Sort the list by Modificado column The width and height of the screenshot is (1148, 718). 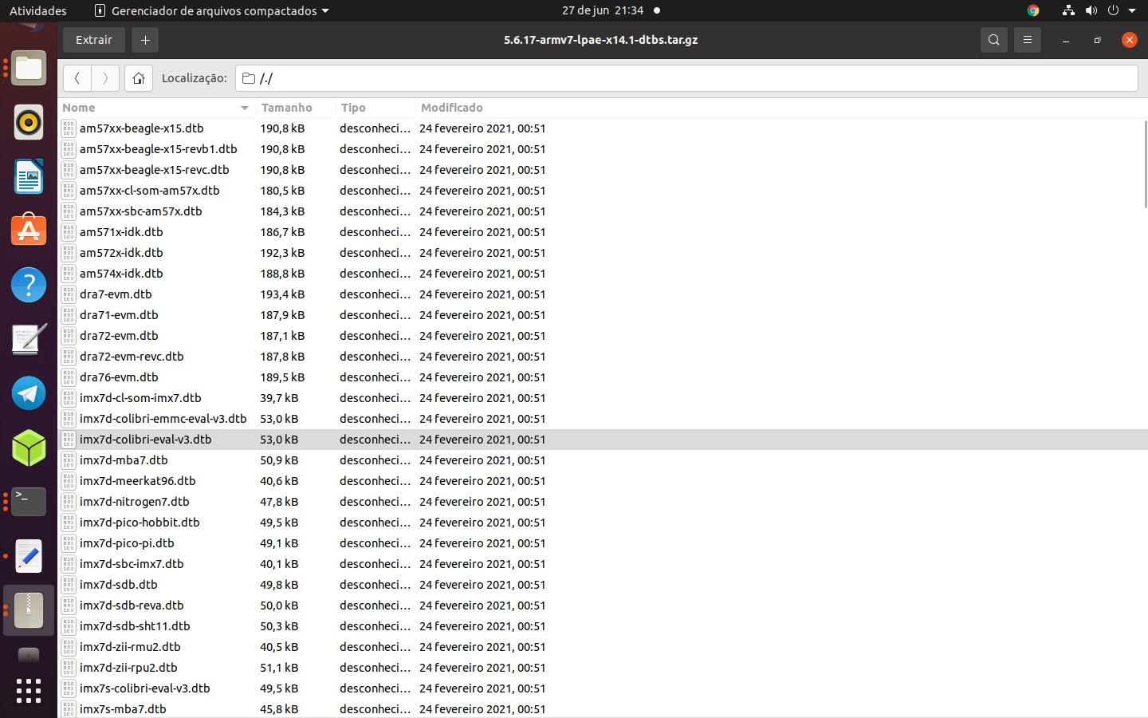pos(452,108)
